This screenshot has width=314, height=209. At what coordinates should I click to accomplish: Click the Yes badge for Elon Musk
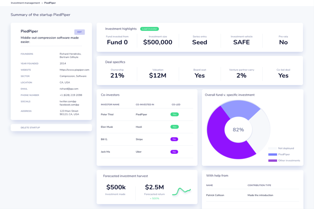tap(174, 127)
